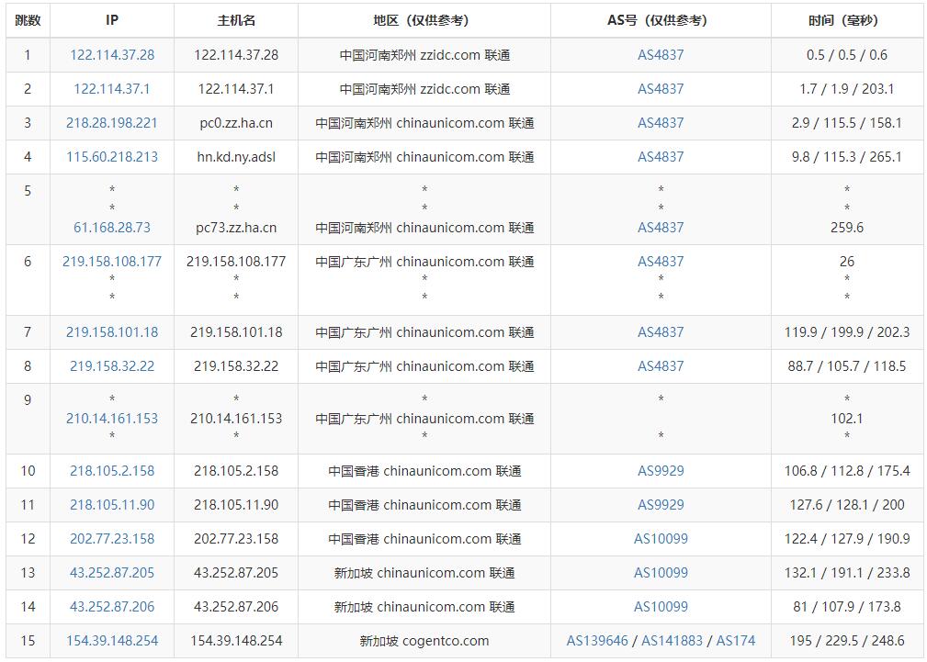
Task: Click timing 106.8 / 112.8 / 175.4
Action: [846, 471]
